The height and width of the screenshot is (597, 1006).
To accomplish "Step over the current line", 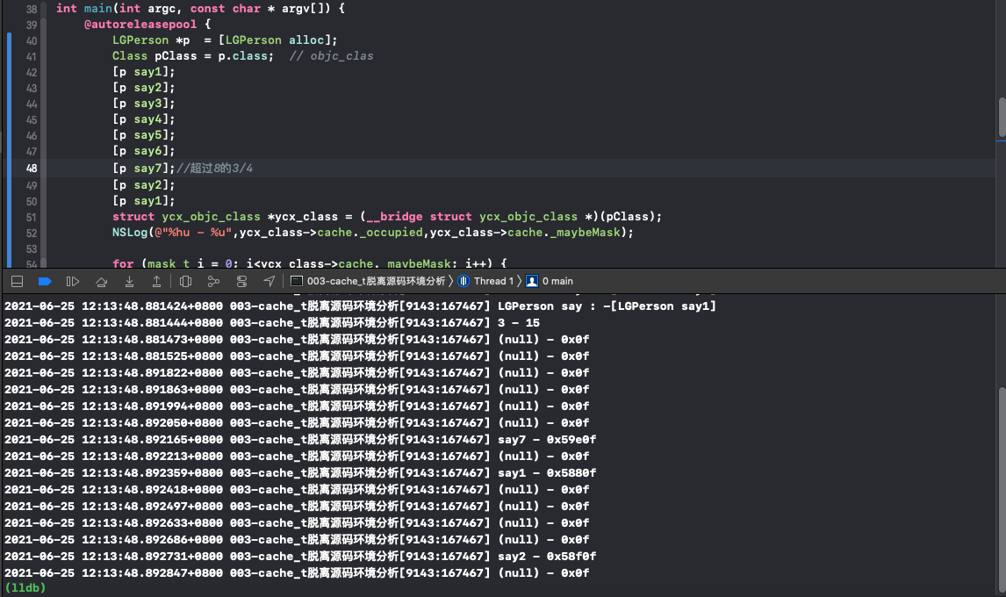I will 101,281.
